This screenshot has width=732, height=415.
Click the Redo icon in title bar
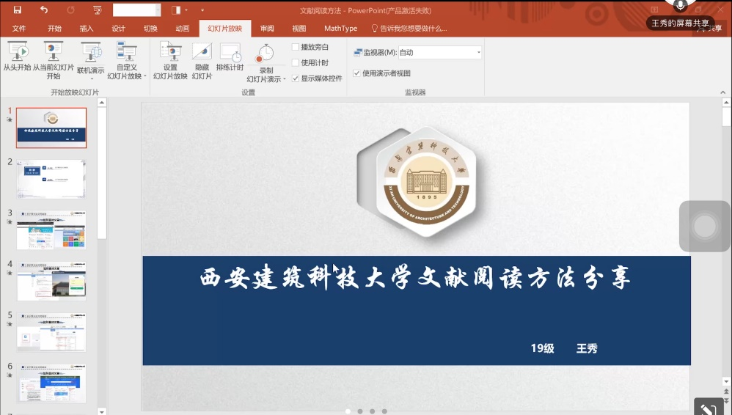click(70, 10)
